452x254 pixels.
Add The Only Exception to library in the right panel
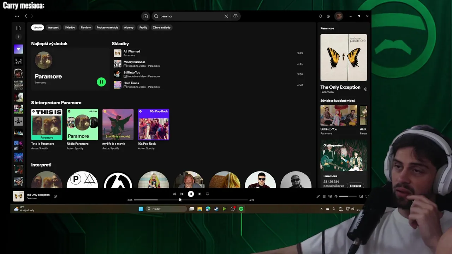coord(365,89)
